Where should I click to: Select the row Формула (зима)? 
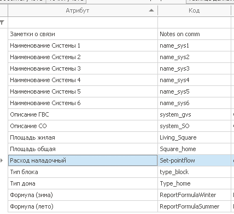point(83,195)
